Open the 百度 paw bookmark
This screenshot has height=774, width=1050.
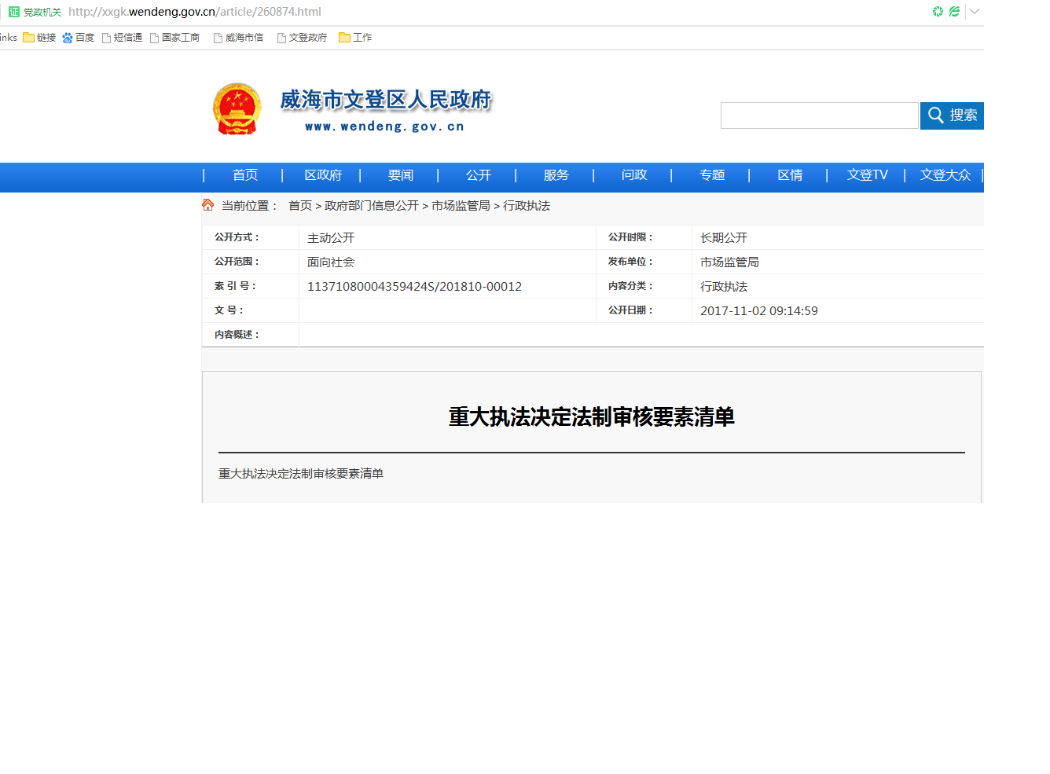click(78, 38)
